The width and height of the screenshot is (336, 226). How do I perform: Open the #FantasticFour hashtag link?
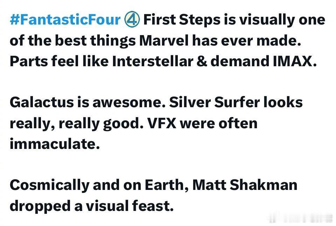tap(65, 20)
